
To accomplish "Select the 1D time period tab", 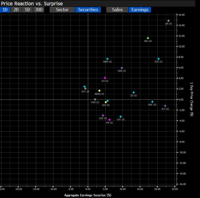I will point(5,10).
